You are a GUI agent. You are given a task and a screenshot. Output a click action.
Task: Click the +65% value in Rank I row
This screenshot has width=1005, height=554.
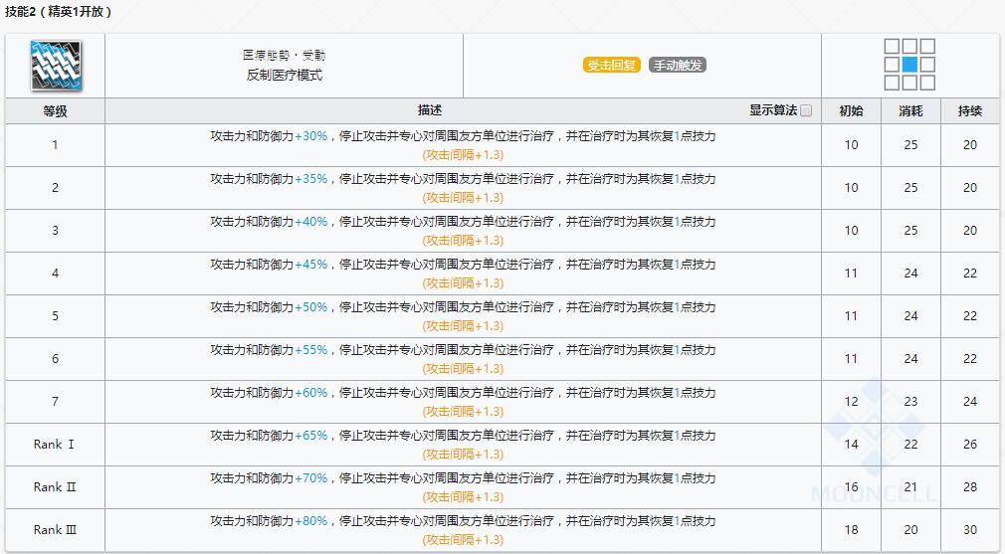(310, 436)
